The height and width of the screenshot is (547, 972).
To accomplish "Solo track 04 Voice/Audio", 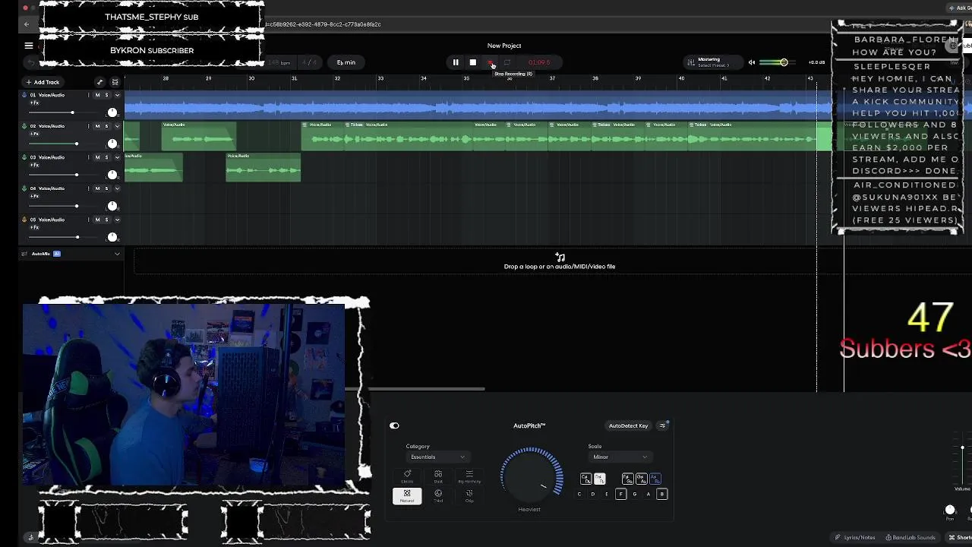I will click(x=106, y=188).
